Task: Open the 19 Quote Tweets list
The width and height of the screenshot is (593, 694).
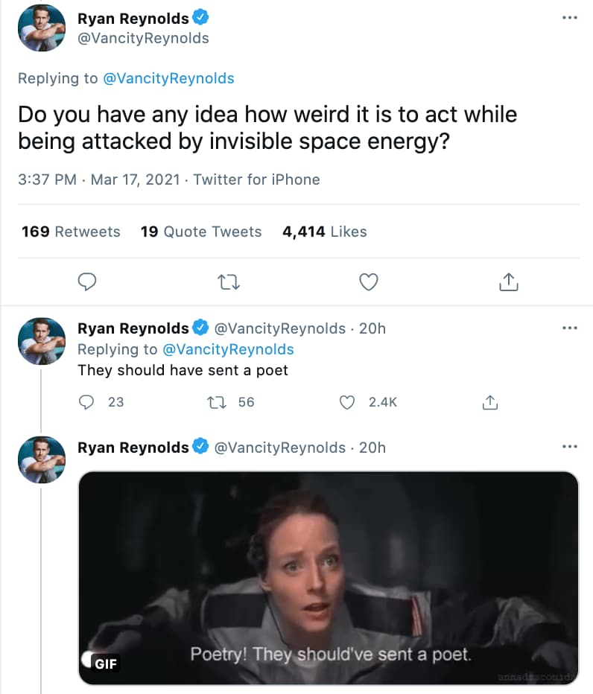Action: pos(201,232)
